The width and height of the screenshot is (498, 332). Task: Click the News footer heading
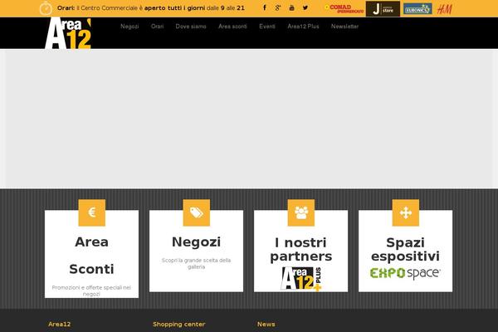pyautogui.click(x=266, y=324)
